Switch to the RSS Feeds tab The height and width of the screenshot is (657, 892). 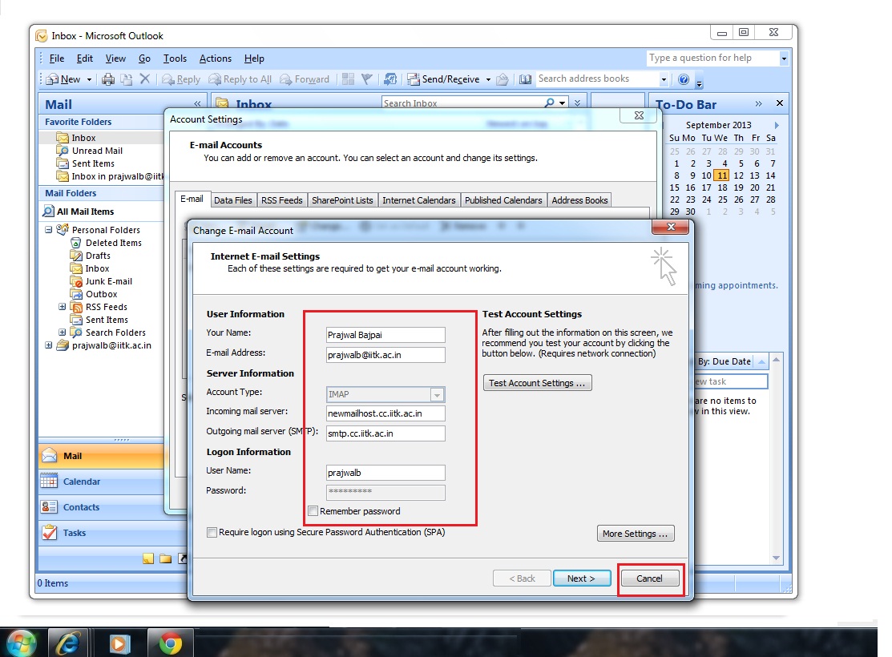click(x=282, y=200)
